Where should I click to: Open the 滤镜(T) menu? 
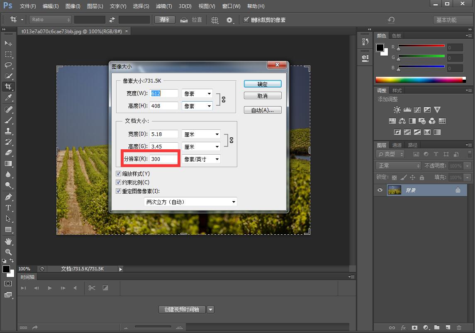163,6
